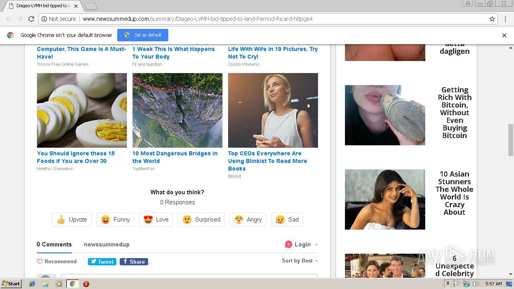Click 'Healthy Chameleon' source text
The height and width of the screenshot is (289, 514).
click(55, 169)
